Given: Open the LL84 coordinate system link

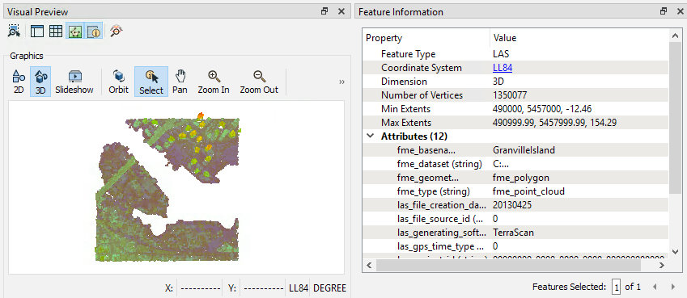Looking at the screenshot, I should pyautogui.click(x=503, y=68).
